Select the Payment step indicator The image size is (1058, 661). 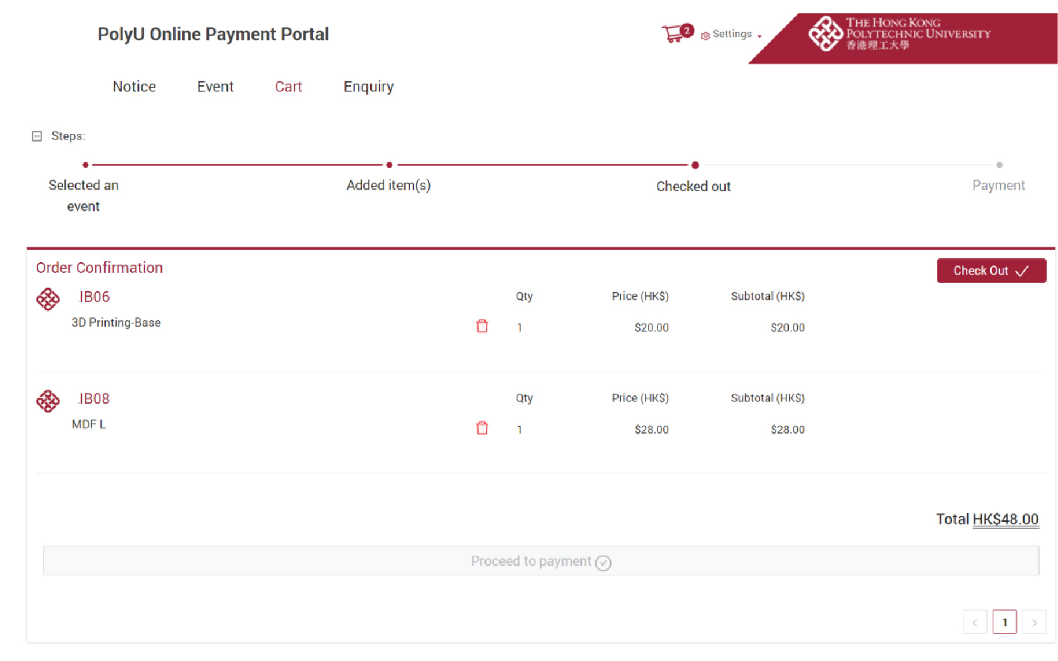click(1000, 164)
